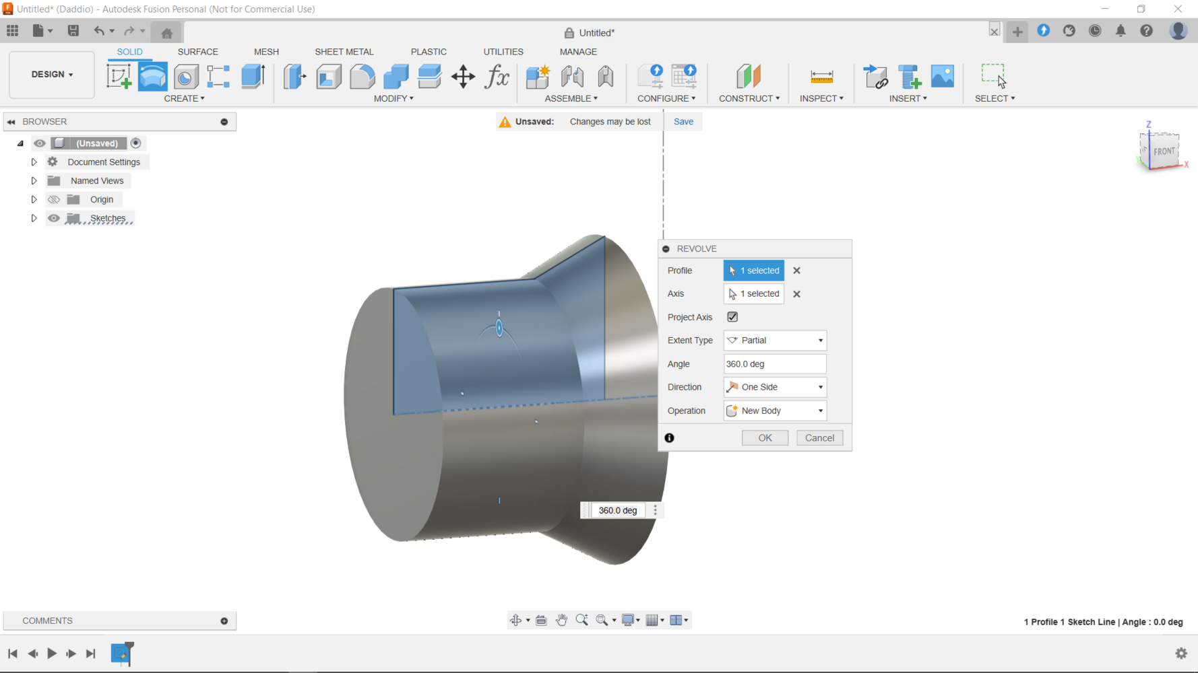Select the sketch marker in timeline
This screenshot has height=673, width=1198.
pyautogui.click(x=121, y=653)
